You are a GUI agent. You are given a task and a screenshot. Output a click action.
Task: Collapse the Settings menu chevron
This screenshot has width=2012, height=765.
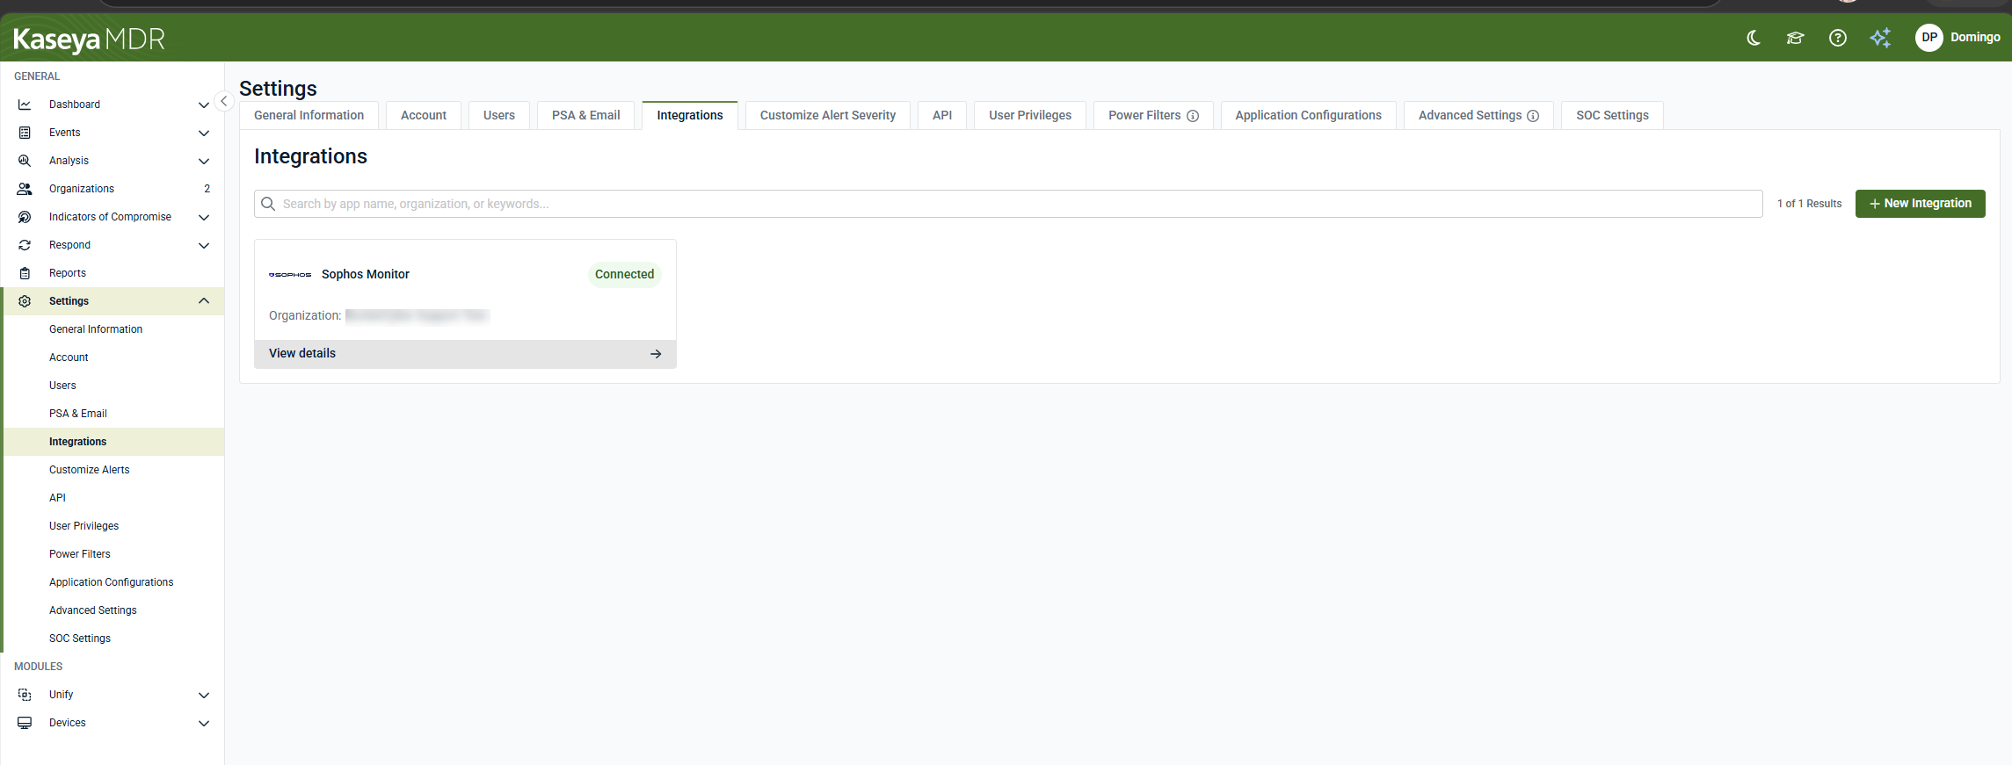[204, 301]
